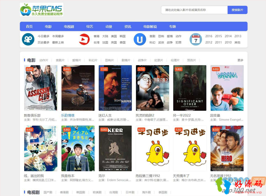Click the 迷幻人生 title link

tap(105, 115)
